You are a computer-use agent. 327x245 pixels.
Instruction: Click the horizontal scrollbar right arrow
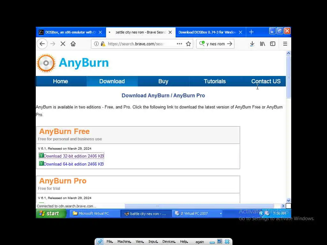283,206
